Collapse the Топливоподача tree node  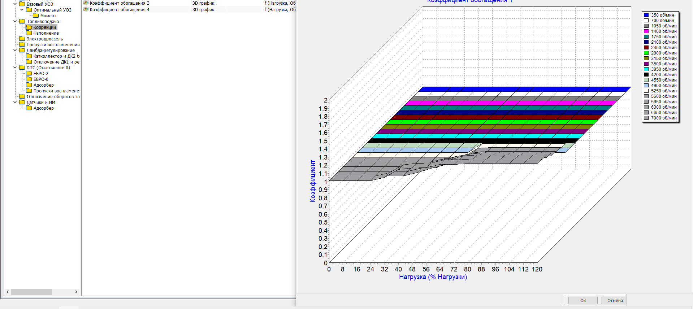(15, 21)
